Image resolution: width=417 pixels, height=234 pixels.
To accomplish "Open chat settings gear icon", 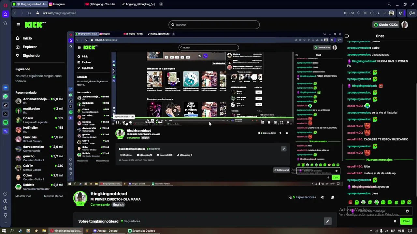I will coord(395,221).
